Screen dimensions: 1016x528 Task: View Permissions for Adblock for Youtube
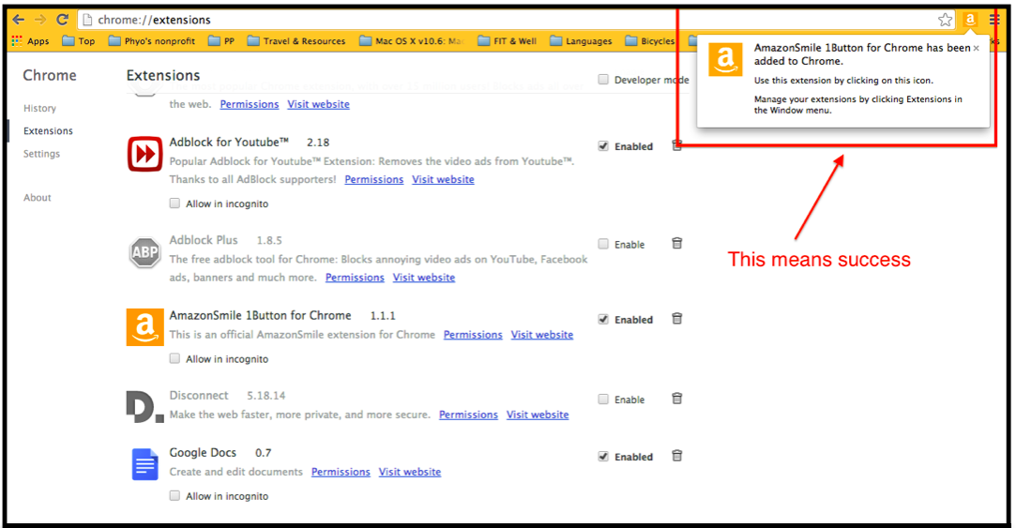coord(374,179)
